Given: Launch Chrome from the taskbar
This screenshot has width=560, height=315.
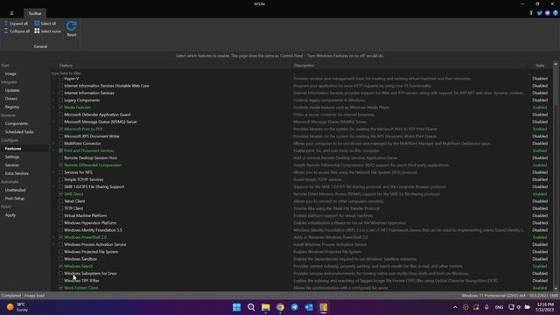Looking at the screenshot, I should point(280,307).
